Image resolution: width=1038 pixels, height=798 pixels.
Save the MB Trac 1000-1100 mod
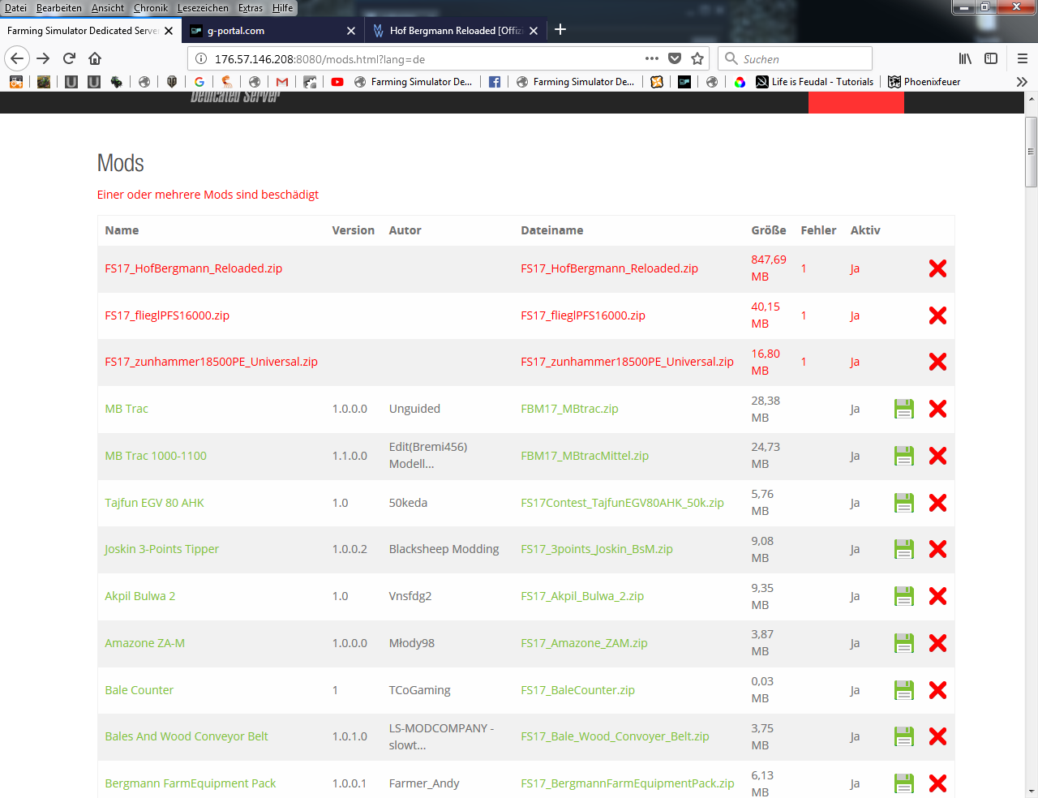[904, 456]
